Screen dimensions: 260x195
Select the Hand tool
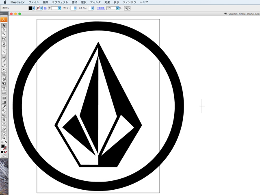point(4,134)
